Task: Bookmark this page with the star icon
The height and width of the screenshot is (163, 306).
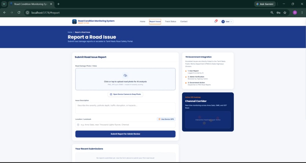Action: 285,12
